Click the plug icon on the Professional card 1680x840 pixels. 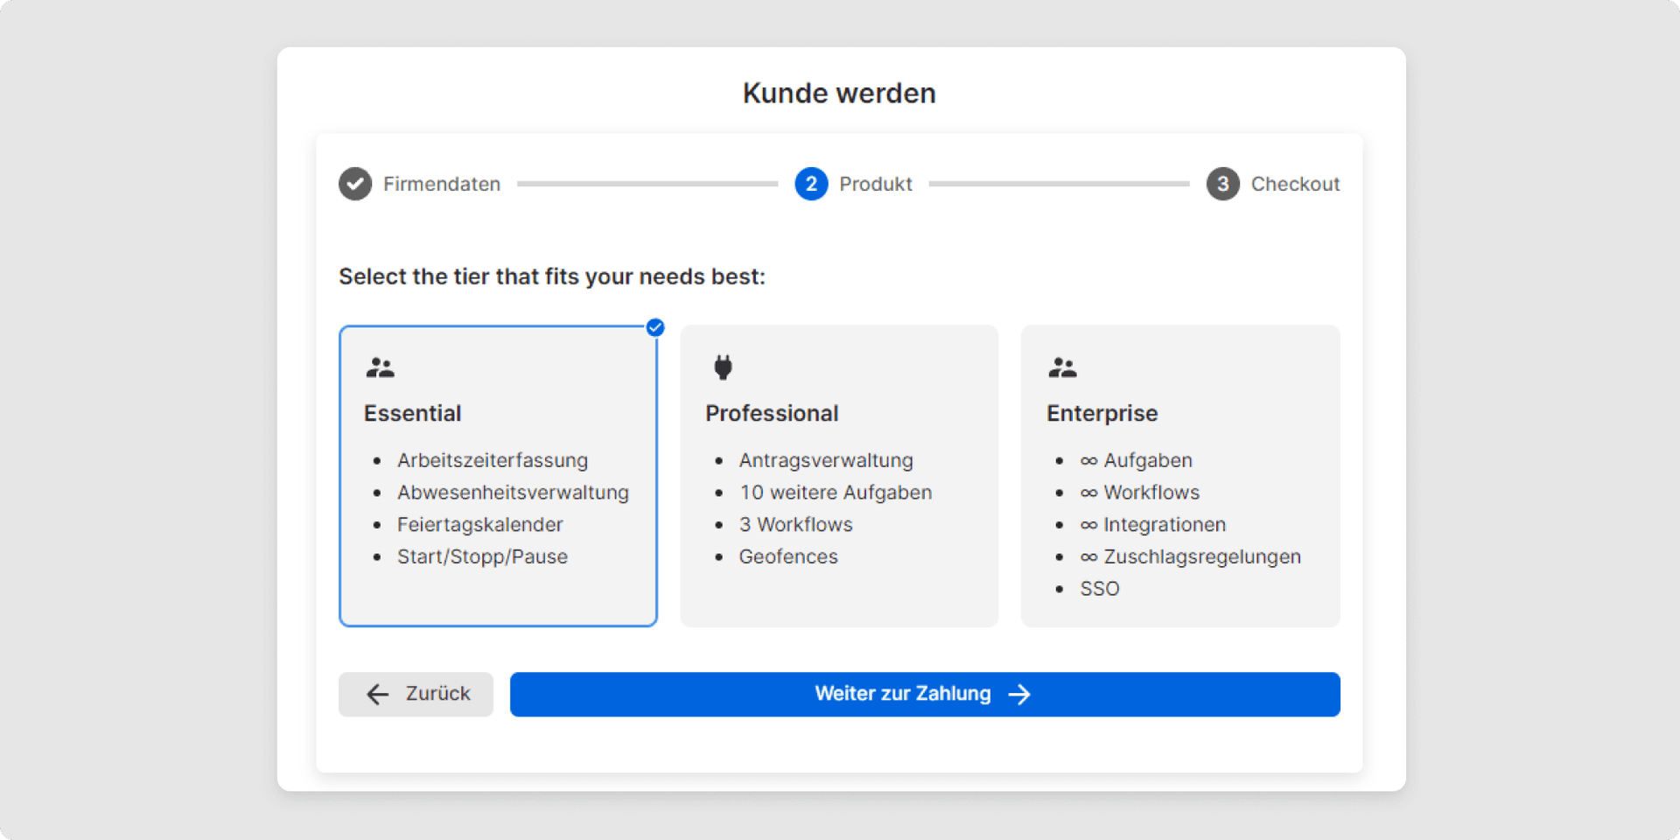tap(722, 367)
